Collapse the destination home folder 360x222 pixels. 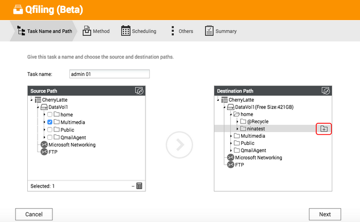pos(231,114)
